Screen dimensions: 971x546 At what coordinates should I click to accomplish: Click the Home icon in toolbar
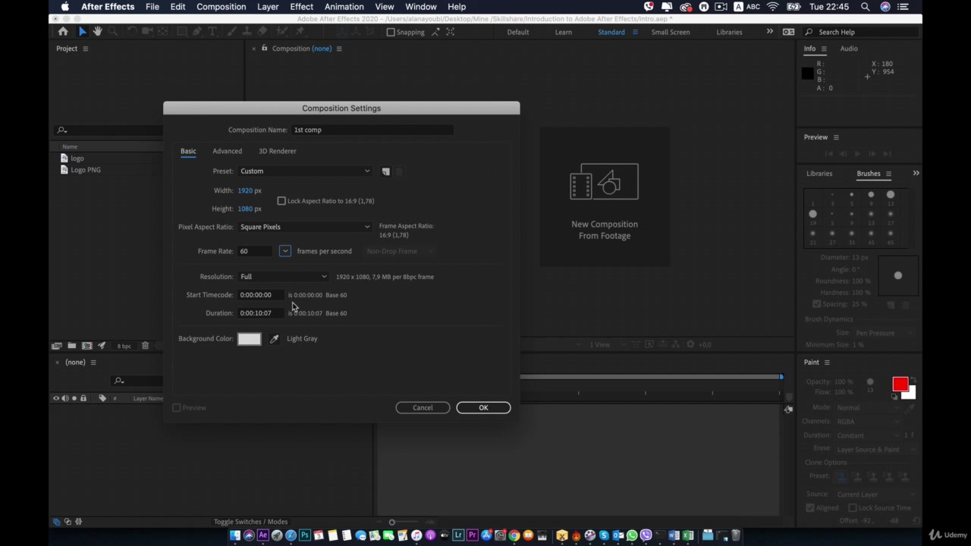point(63,32)
